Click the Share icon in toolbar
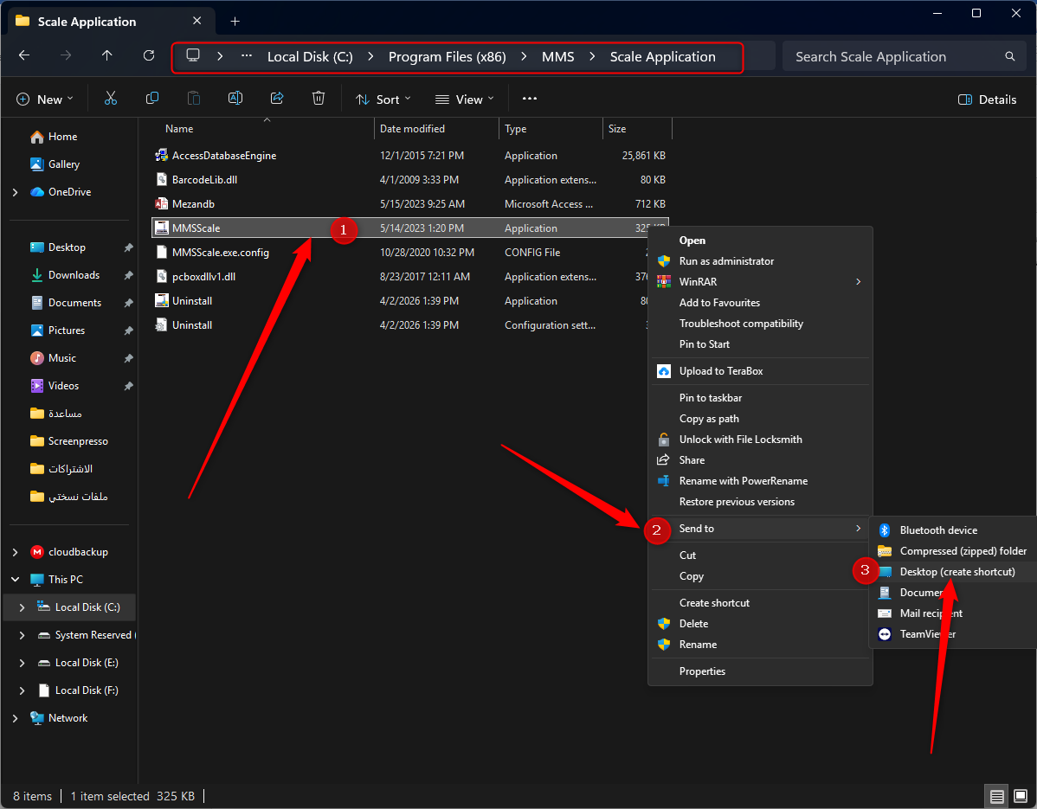This screenshot has height=809, width=1037. pyautogui.click(x=277, y=100)
